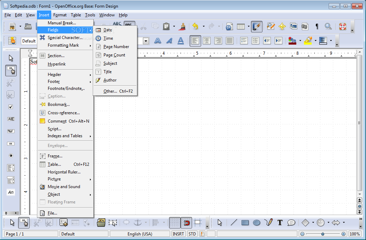Select the Push Button control
The image size is (366, 240).
pyautogui.click(x=11, y=144)
